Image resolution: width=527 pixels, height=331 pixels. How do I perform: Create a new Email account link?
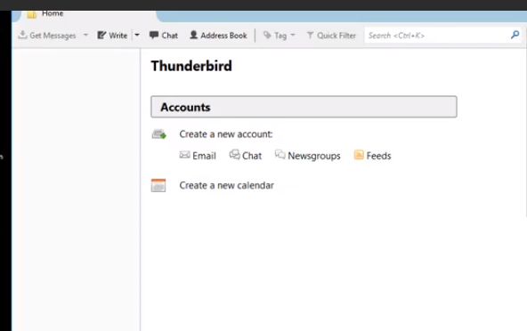[x=204, y=156]
